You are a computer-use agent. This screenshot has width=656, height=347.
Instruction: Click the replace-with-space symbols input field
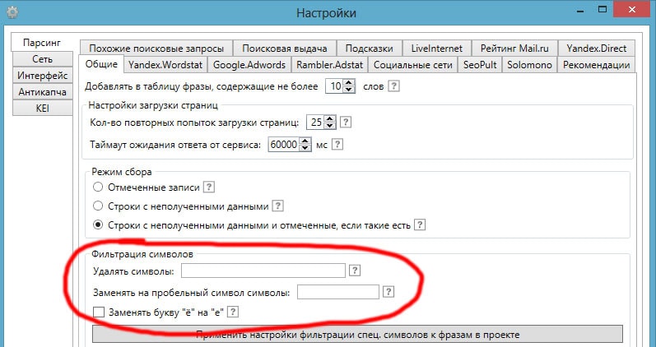[338, 292]
